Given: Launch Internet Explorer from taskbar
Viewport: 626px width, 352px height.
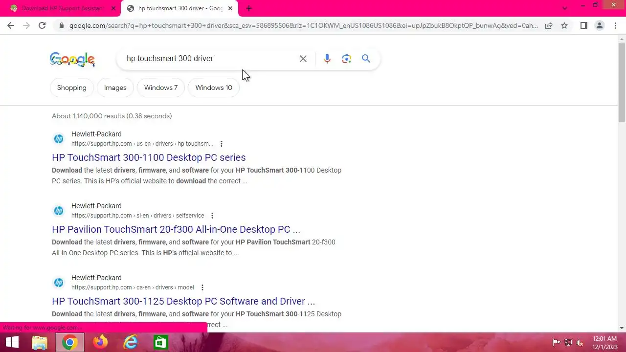Looking at the screenshot, I should pos(131,342).
